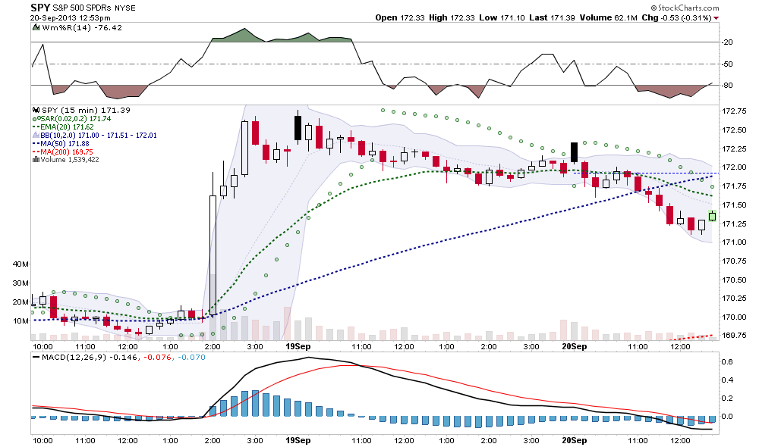Click the Last 171.39 value
759x447 pixels.
[x=552, y=18]
